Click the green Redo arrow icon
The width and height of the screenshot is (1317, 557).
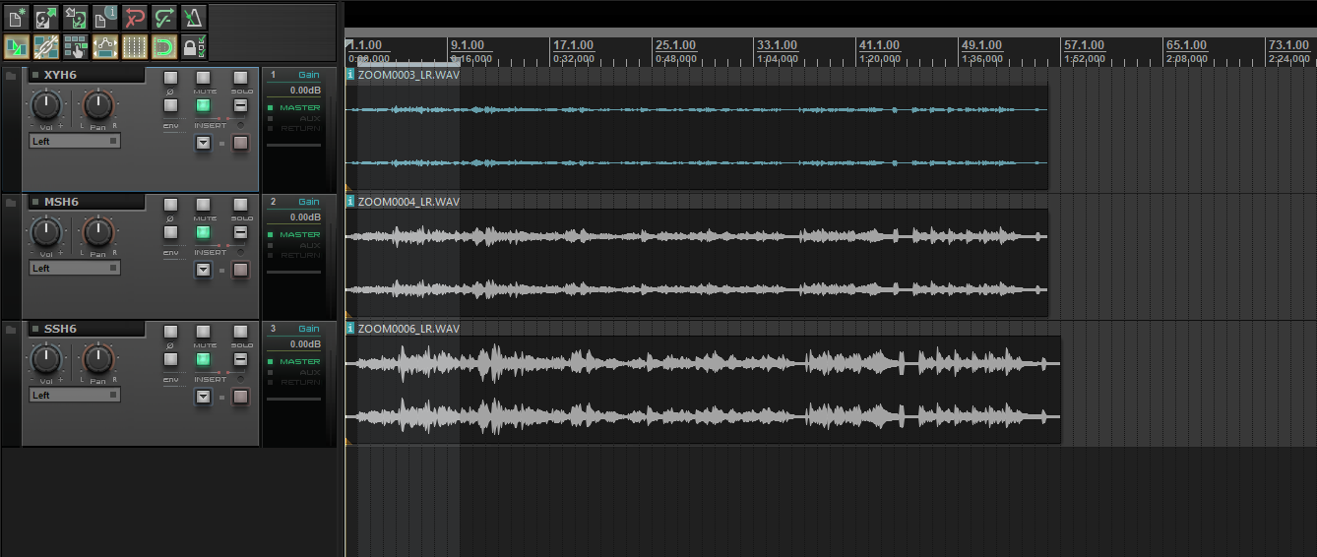click(x=164, y=17)
